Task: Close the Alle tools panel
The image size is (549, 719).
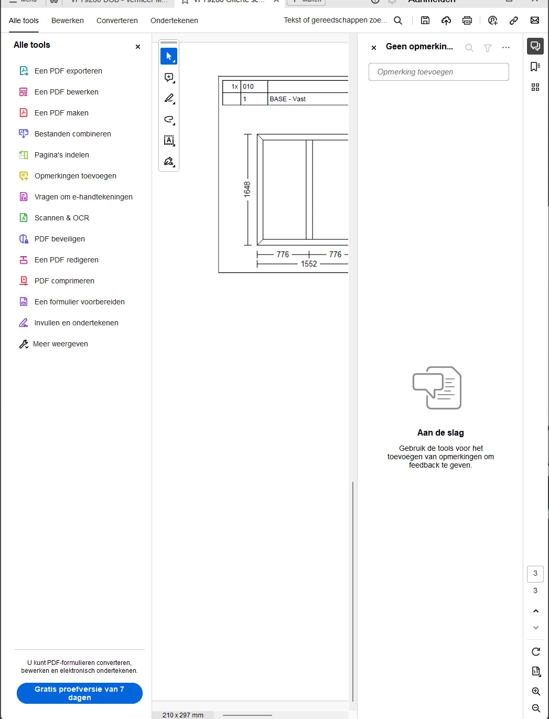Action: [138, 47]
